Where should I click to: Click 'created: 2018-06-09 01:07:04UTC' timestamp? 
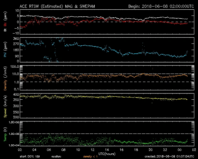169,156
